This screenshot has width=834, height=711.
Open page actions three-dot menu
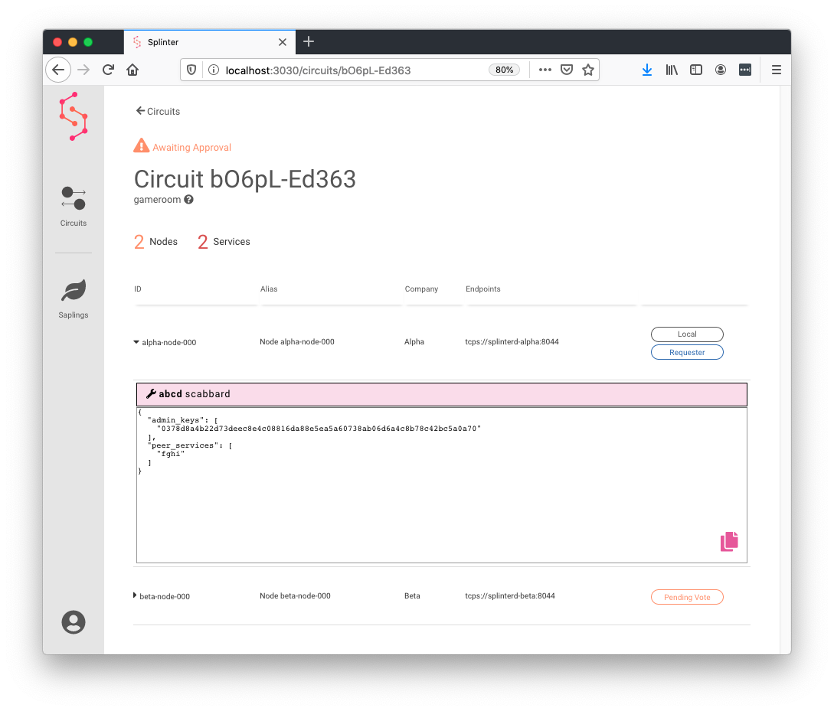[x=545, y=70]
